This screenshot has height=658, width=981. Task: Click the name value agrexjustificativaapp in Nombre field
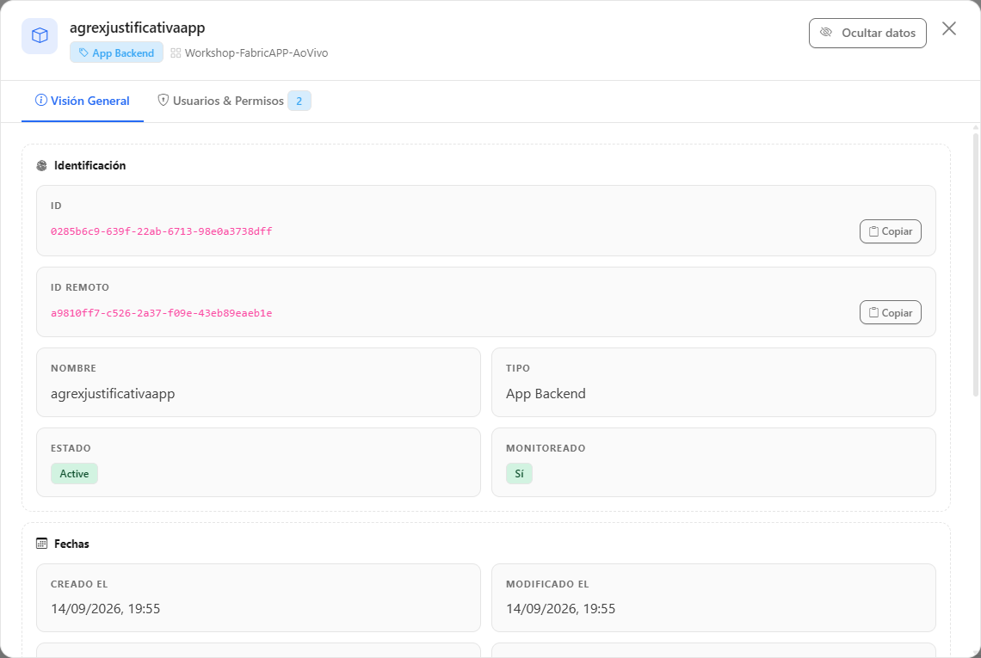tap(113, 394)
